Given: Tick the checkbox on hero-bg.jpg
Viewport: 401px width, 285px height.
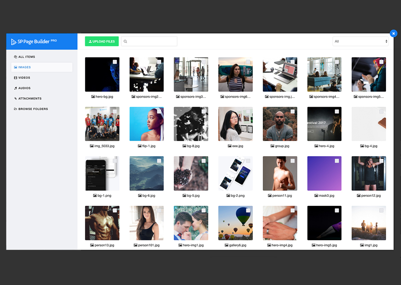Looking at the screenshot, I should pyautogui.click(x=115, y=62).
